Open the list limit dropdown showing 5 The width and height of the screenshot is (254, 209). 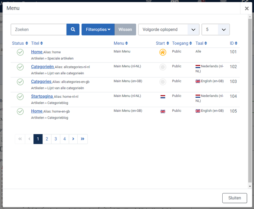216,30
